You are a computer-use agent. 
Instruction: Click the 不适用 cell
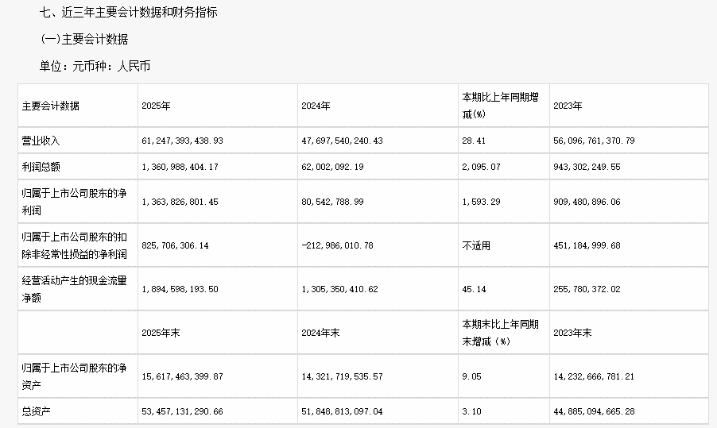(477, 245)
